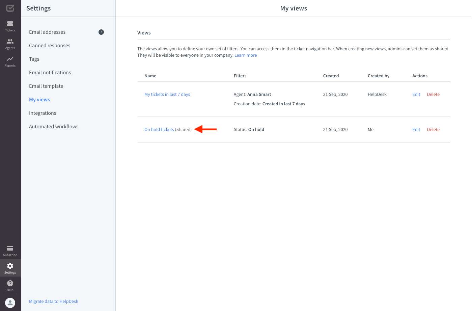Viewport: 472px width, 311px height.
Task: Open Canned responses settings
Action: [50, 45]
